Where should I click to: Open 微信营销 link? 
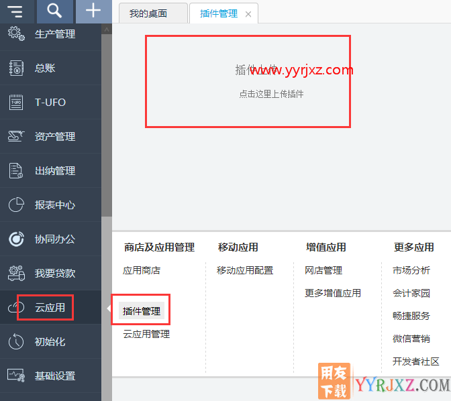point(411,339)
